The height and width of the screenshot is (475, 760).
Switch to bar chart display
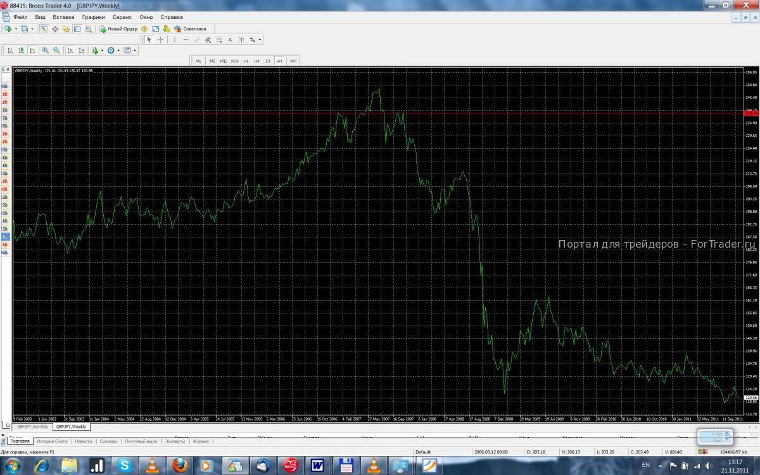pyautogui.click(x=9, y=50)
